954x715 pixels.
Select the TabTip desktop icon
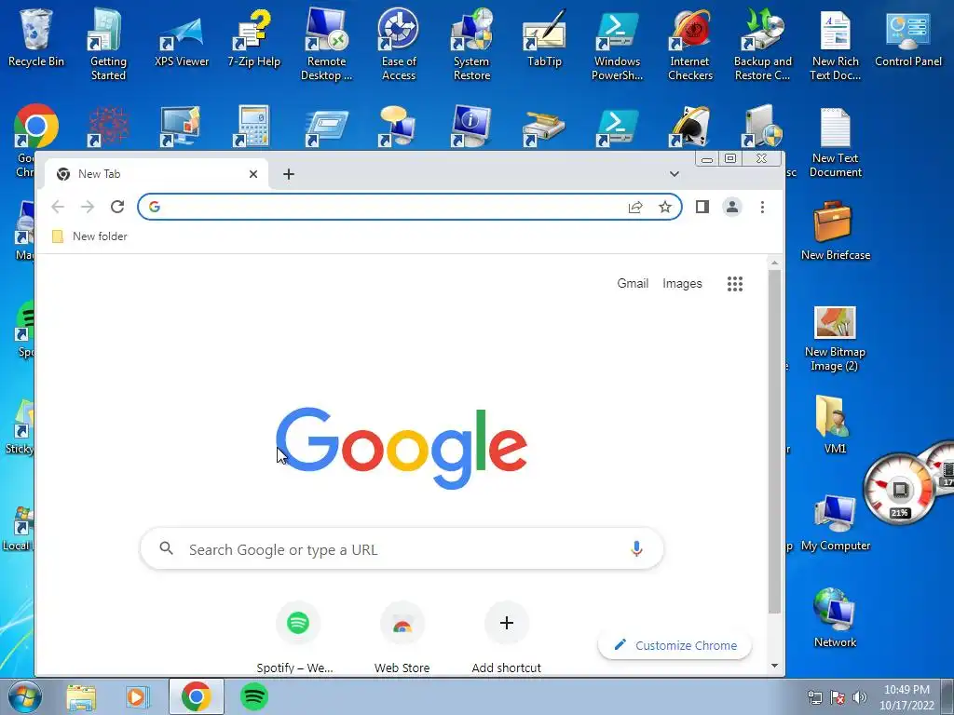click(x=544, y=39)
